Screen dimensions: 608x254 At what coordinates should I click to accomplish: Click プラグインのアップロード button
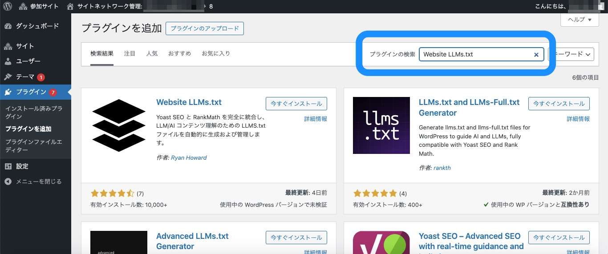(x=205, y=28)
